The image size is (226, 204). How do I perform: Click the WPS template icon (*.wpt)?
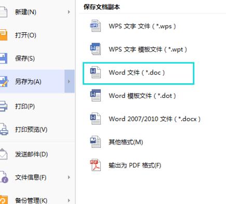96,49
